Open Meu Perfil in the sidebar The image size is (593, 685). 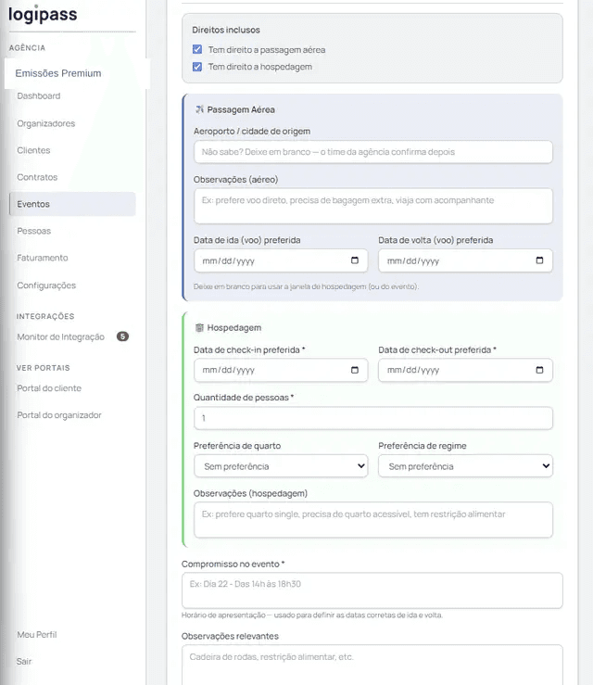(x=37, y=635)
